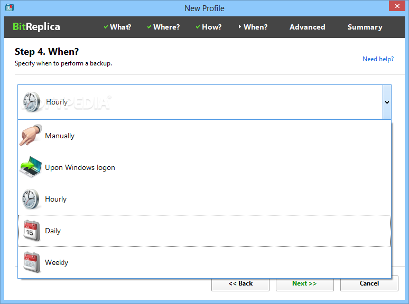Choose Weekly backup schedule
The width and height of the screenshot is (409, 304).
(204, 262)
